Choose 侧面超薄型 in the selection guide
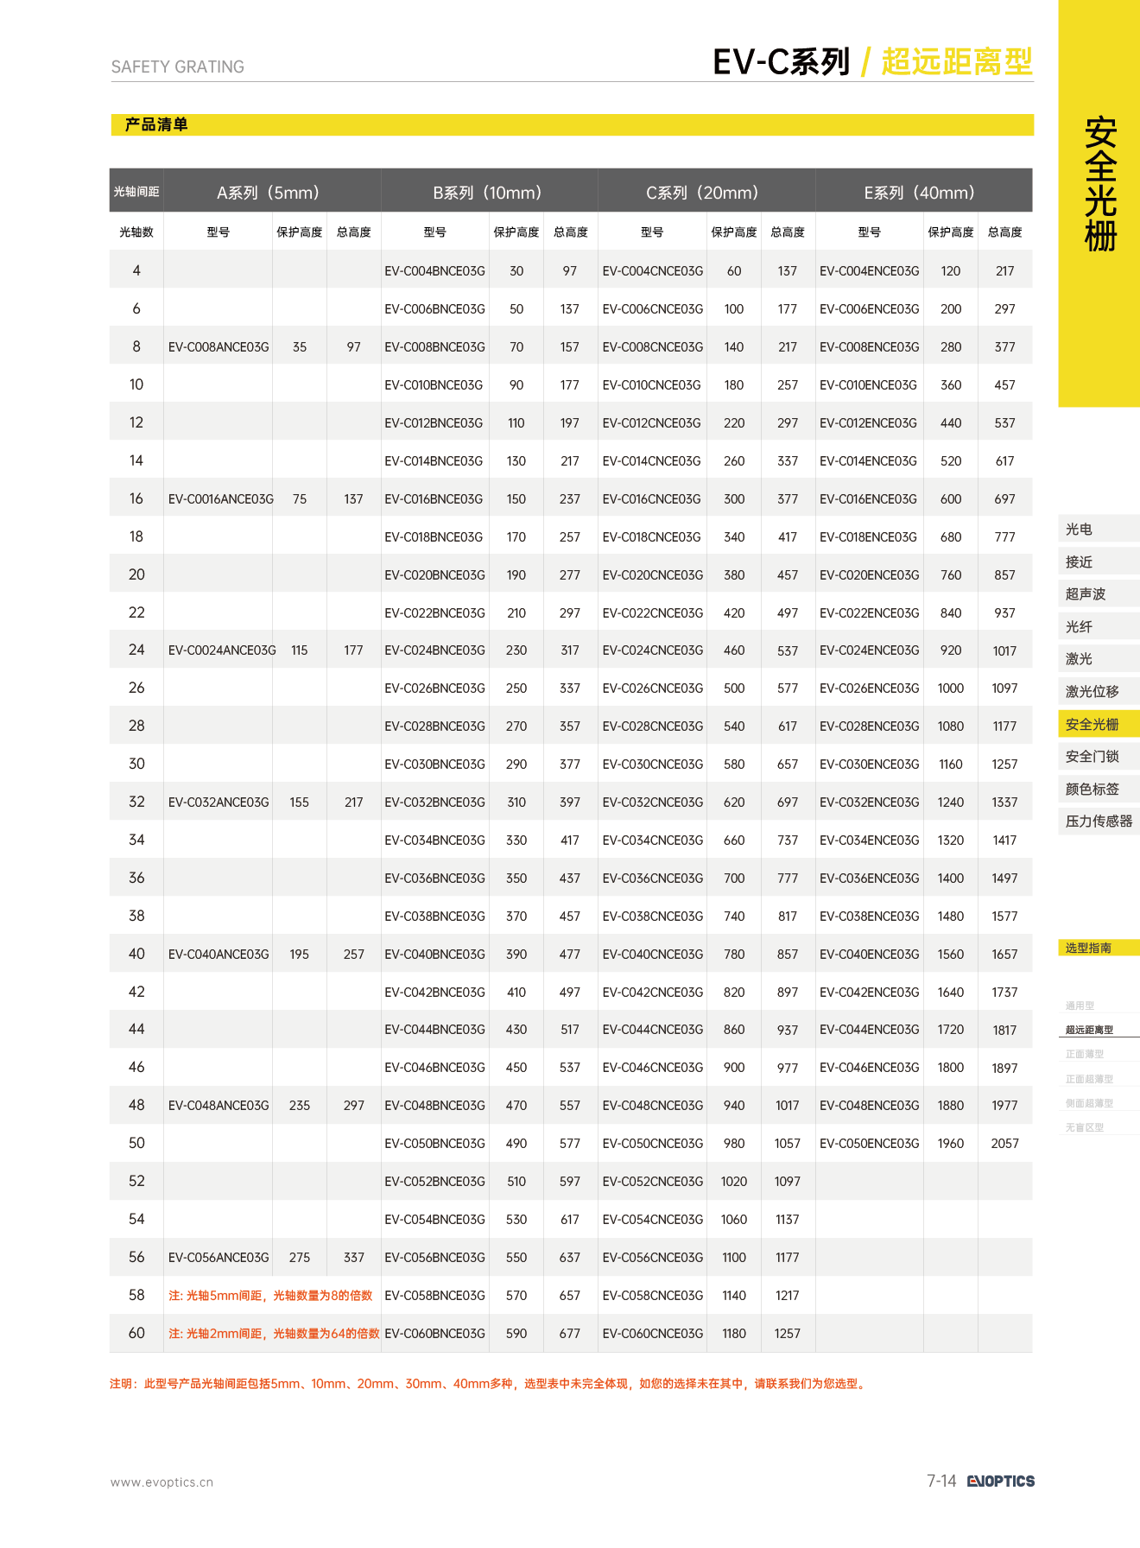 [x=1089, y=1103]
